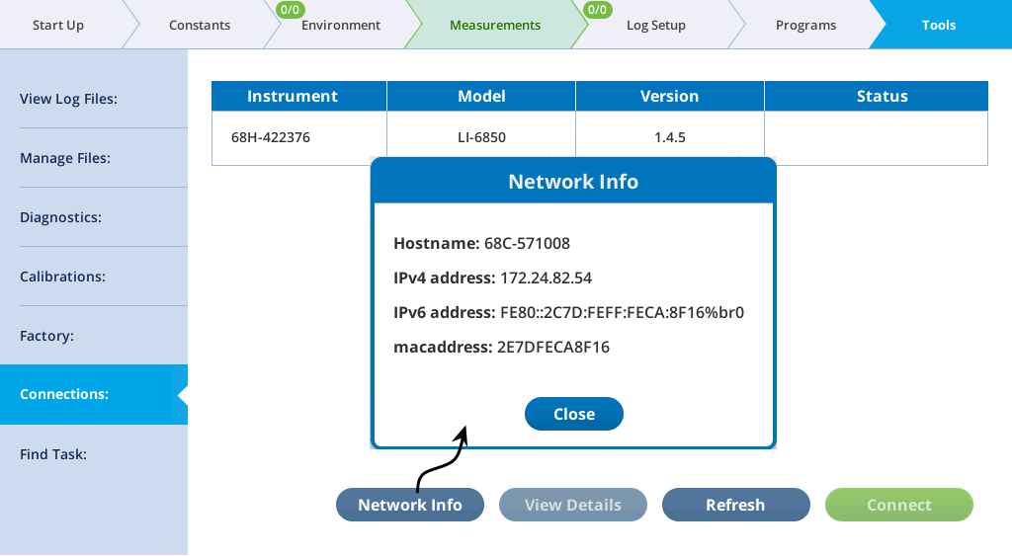Click the Network Info button
1012x556 pixels.
click(x=410, y=505)
